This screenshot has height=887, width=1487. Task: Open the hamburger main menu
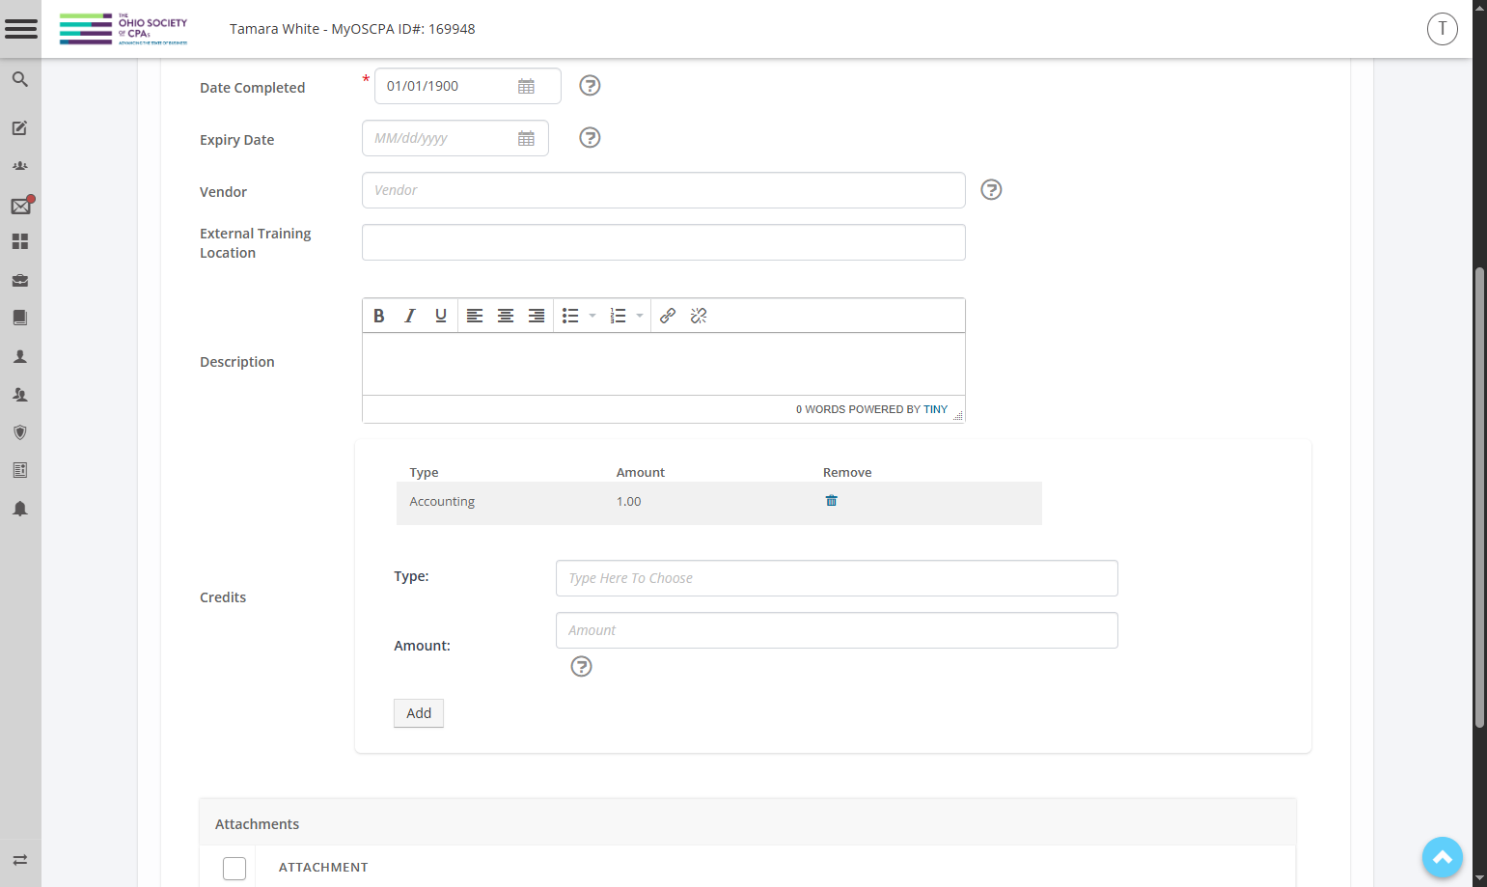click(x=20, y=29)
